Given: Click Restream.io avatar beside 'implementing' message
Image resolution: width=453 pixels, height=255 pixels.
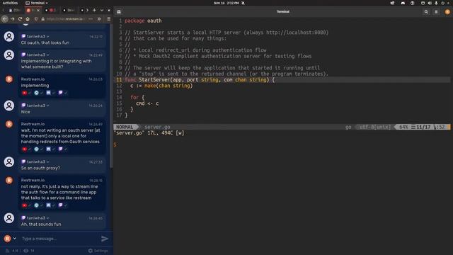Looking at the screenshot, I should point(9,79).
